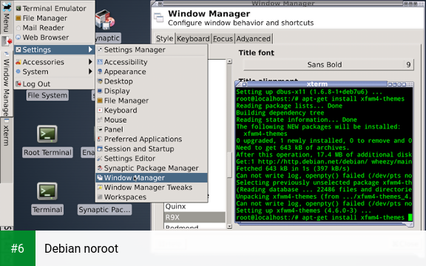426x266 pixels.
Task: Expand the Settings submenu arrow
Action: point(90,50)
